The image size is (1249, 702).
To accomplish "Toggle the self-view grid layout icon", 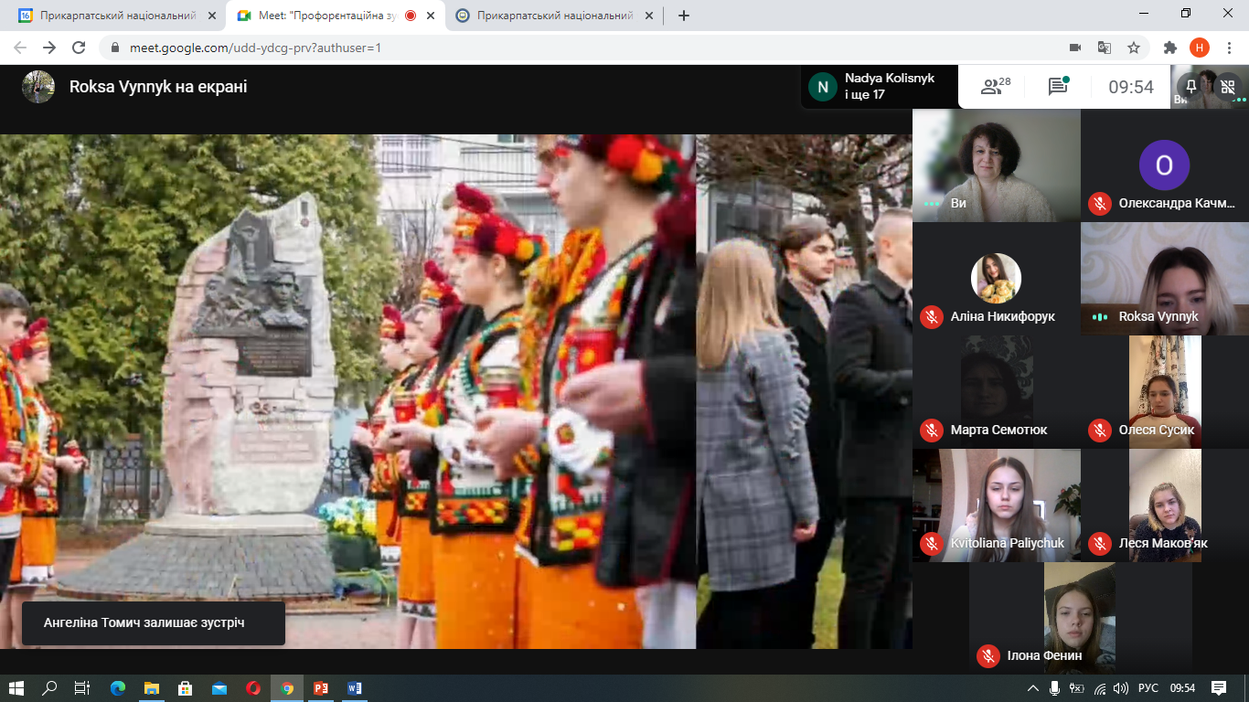I will click(x=1228, y=87).
